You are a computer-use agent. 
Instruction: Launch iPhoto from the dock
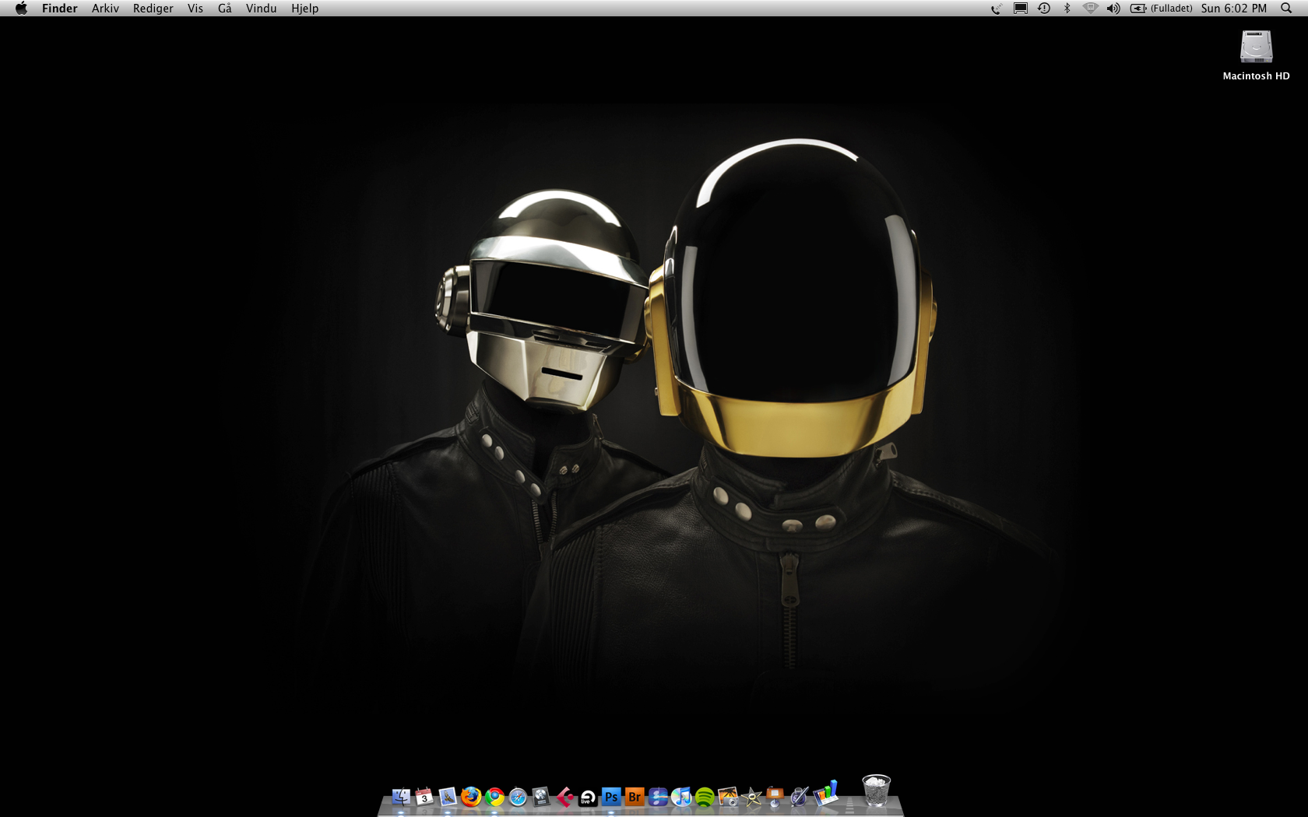[x=728, y=797]
